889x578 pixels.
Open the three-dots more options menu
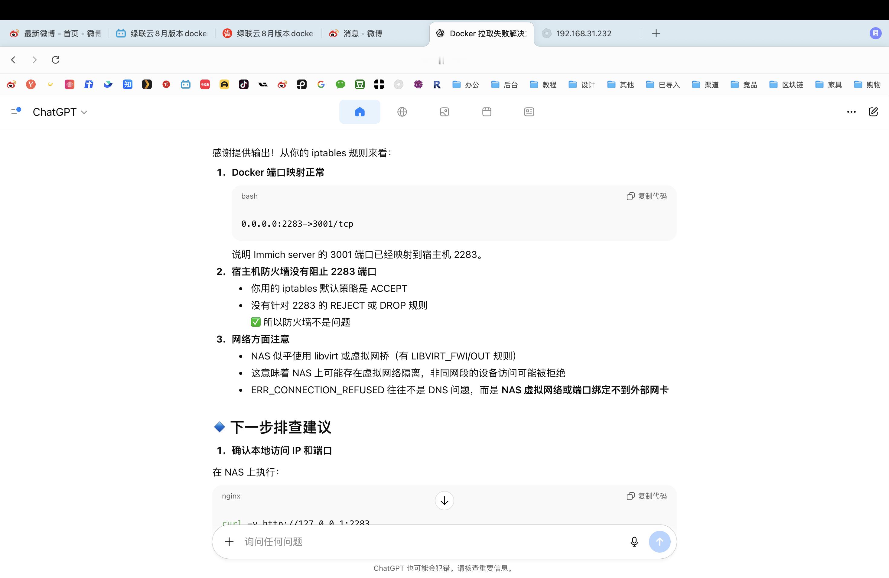(x=851, y=112)
